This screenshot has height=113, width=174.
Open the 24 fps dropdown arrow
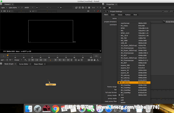(x=7, y=60)
